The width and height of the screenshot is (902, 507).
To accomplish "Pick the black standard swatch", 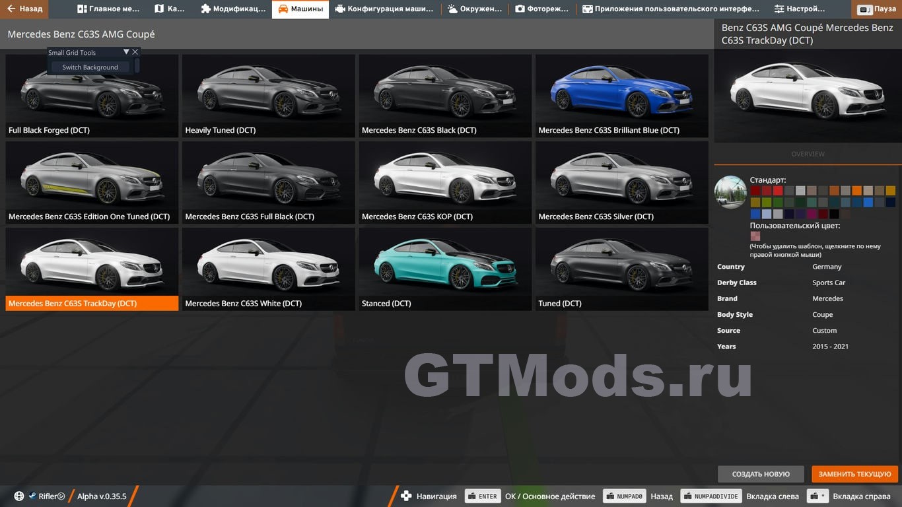I will click(834, 214).
